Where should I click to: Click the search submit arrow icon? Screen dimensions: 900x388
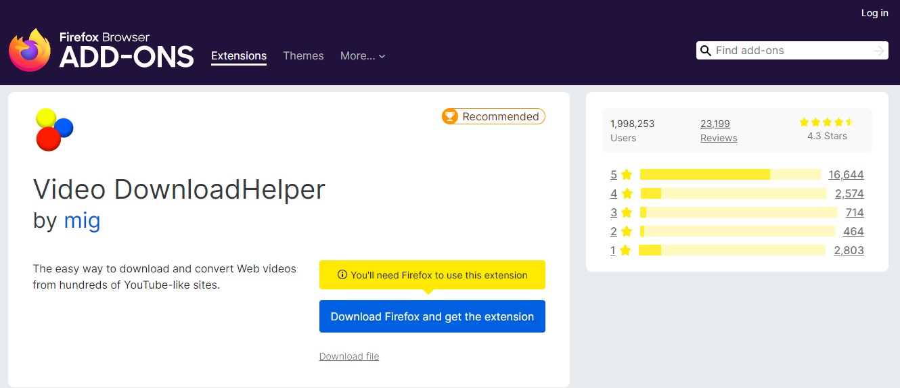[878, 51]
